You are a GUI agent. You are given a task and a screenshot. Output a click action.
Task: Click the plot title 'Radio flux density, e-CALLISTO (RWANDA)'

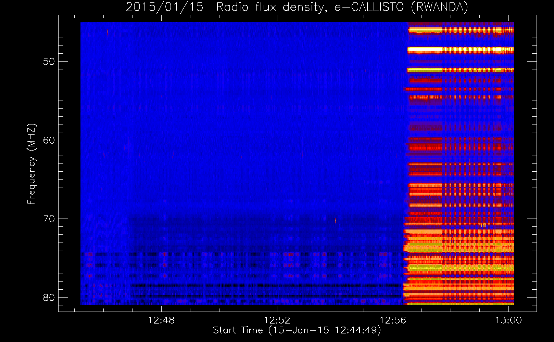point(342,7)
